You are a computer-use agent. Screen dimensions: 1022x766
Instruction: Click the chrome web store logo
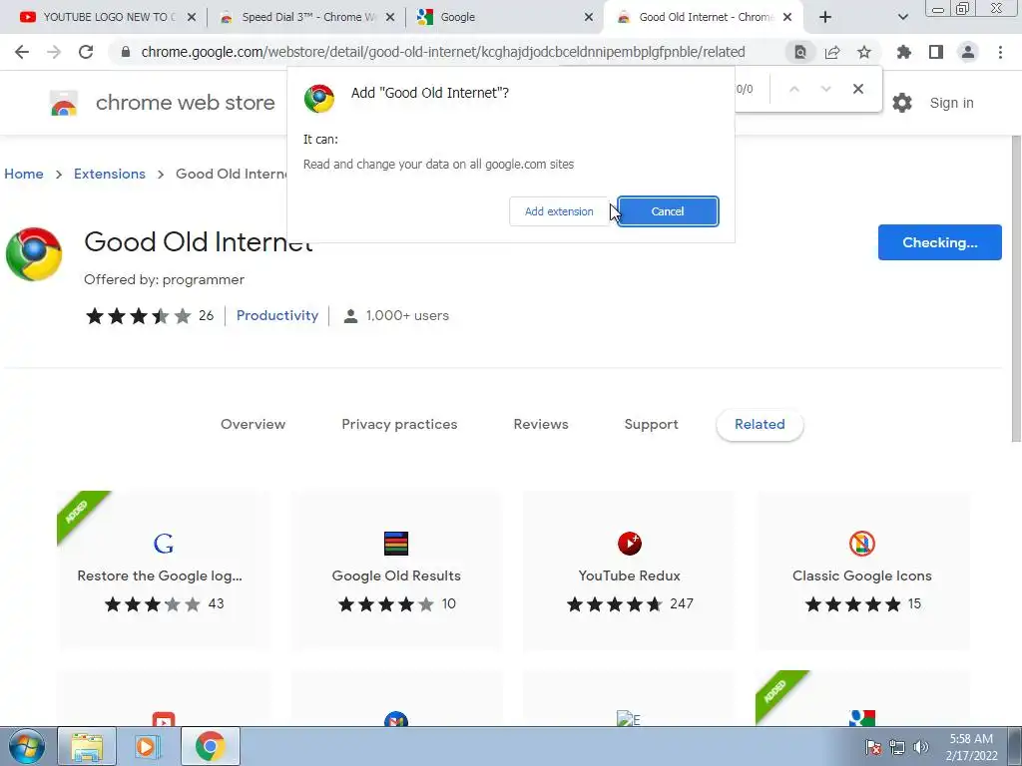pyautogui.click(x=64, y=103)
